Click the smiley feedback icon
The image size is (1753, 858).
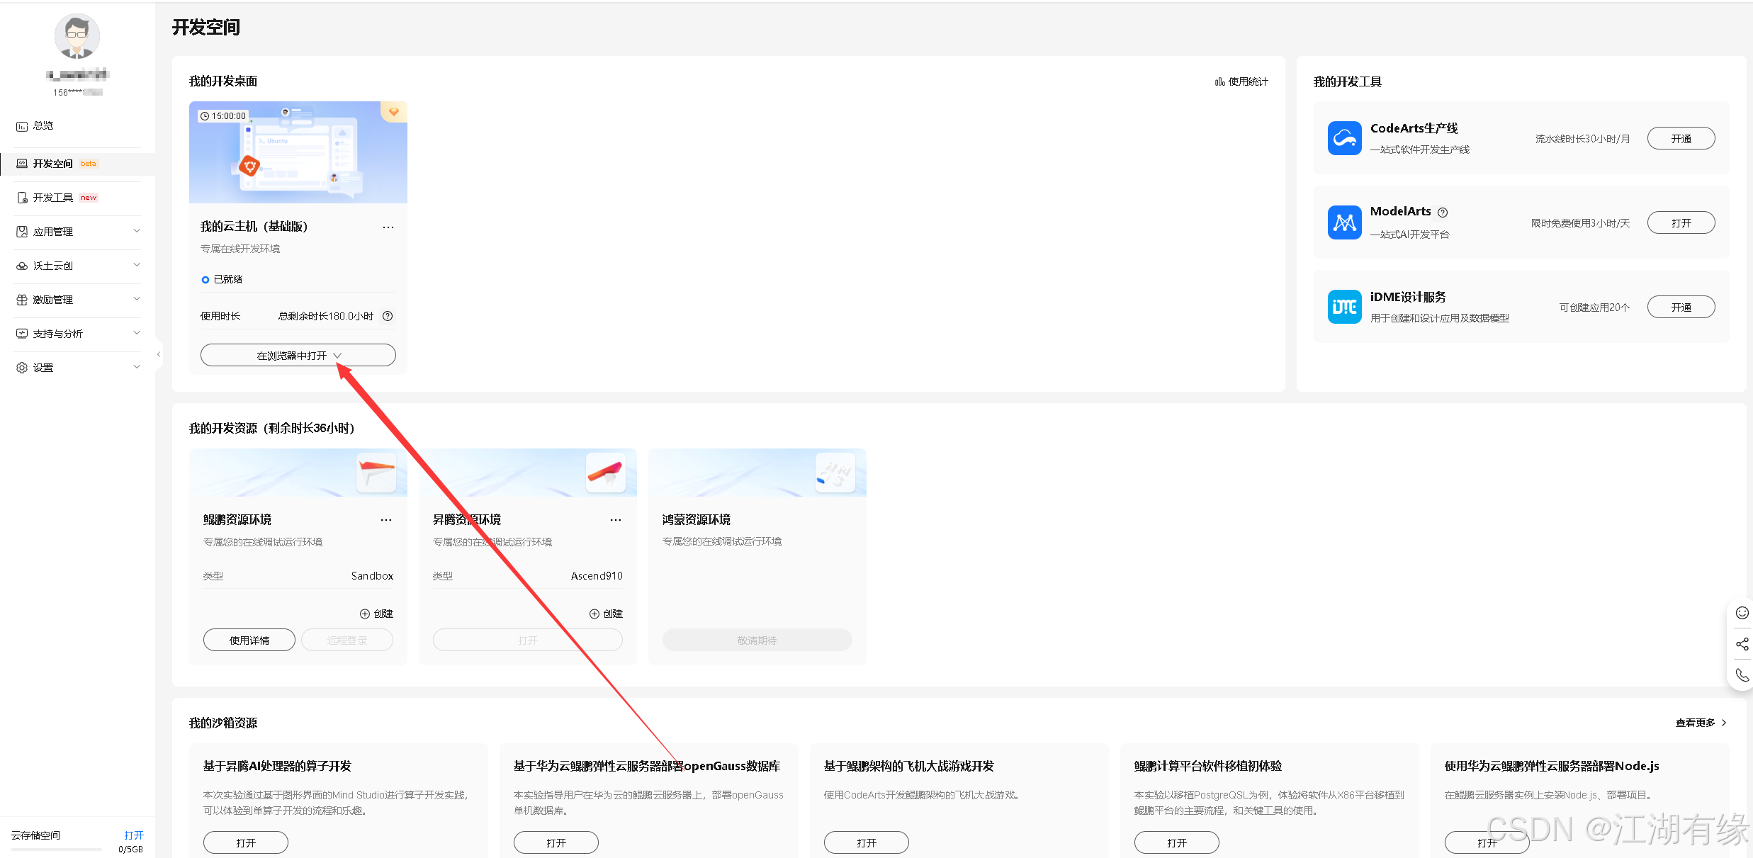tap(1742, 613)
